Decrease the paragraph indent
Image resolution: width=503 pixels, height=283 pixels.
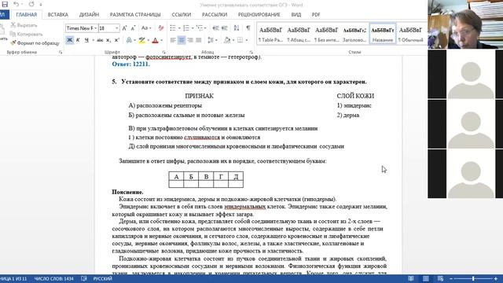pos(215,28)
